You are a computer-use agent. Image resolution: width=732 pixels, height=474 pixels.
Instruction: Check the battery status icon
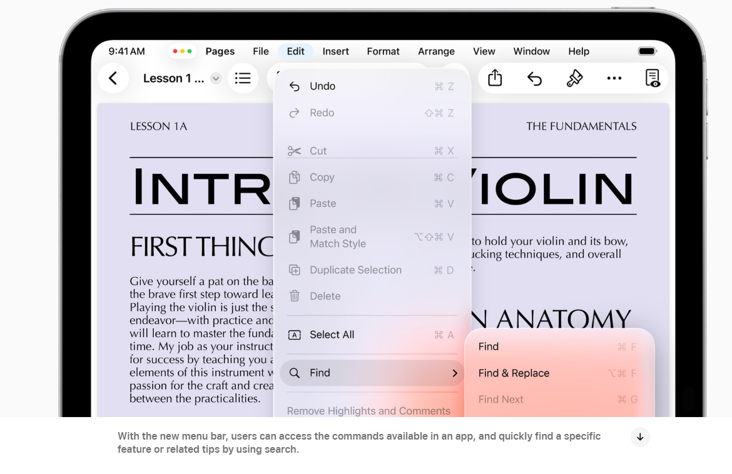[647, 51]
